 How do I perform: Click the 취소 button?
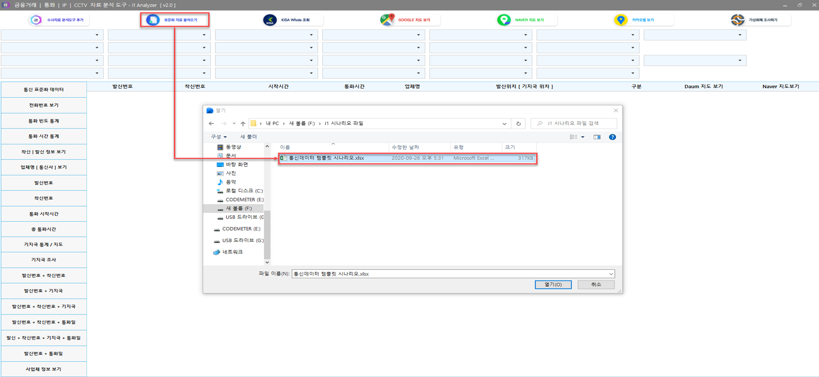pyautogui.click(x=596, y=285)
